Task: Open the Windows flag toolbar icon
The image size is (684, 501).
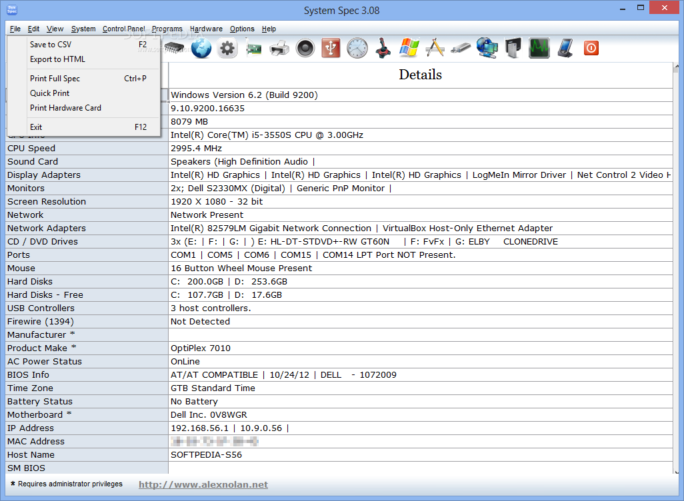Action: (x=409, y=48)
